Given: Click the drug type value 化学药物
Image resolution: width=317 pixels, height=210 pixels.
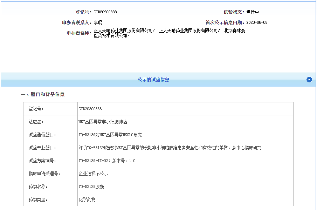Looking at the screenshot, I should [x=87, y=199].
